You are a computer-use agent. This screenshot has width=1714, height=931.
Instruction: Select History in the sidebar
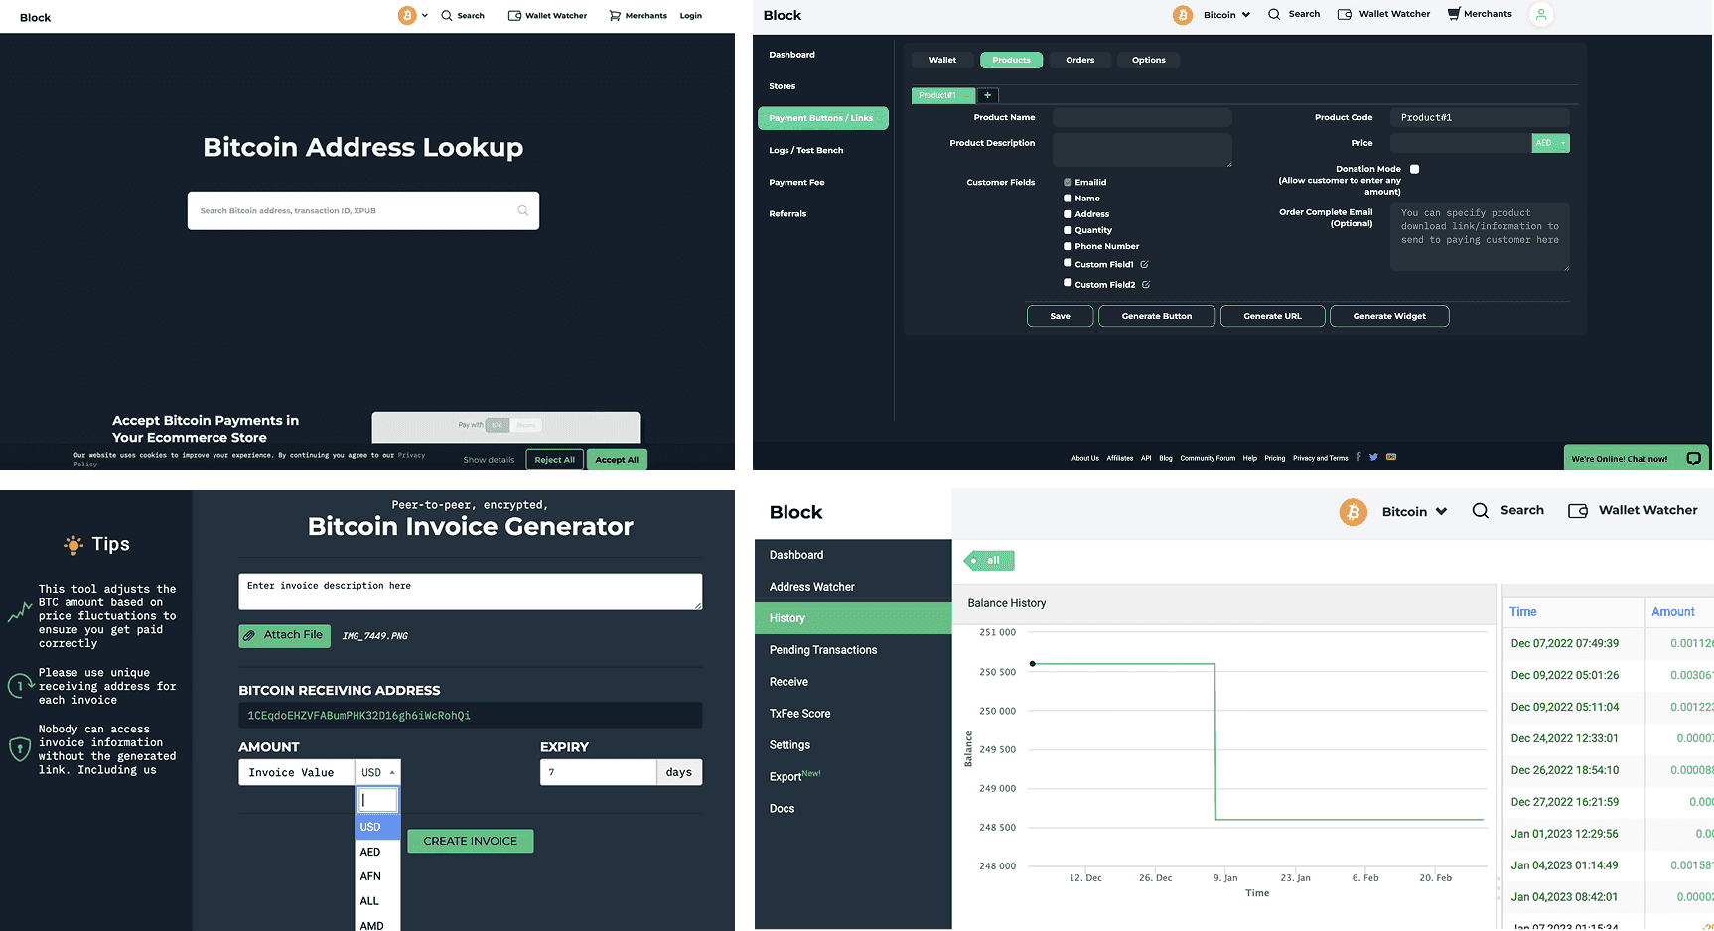click(786, 618)
